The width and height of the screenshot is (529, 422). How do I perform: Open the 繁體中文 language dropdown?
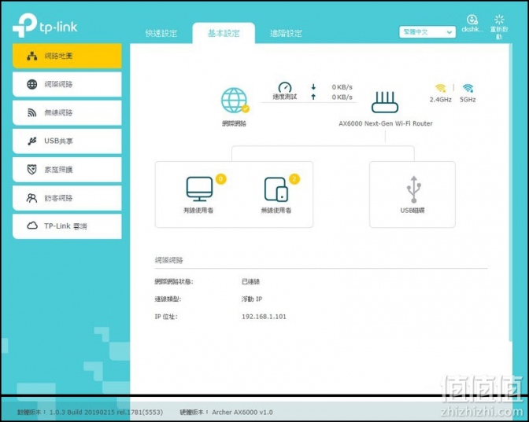pyautogui.click(x=427, y=32)
